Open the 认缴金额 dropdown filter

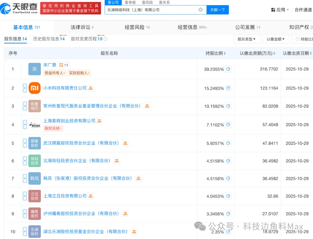(x=276, y=39)
